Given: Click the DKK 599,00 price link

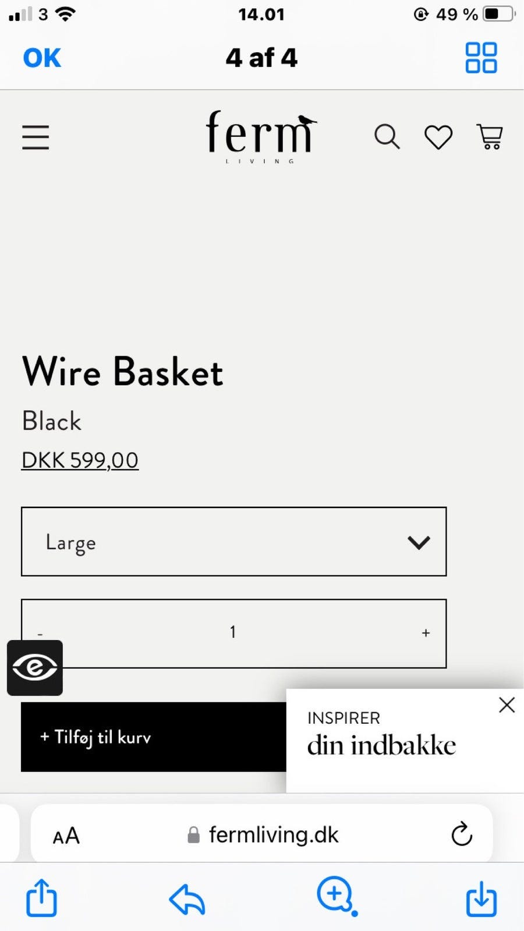Looking at the screenshot, I should 80,460.
